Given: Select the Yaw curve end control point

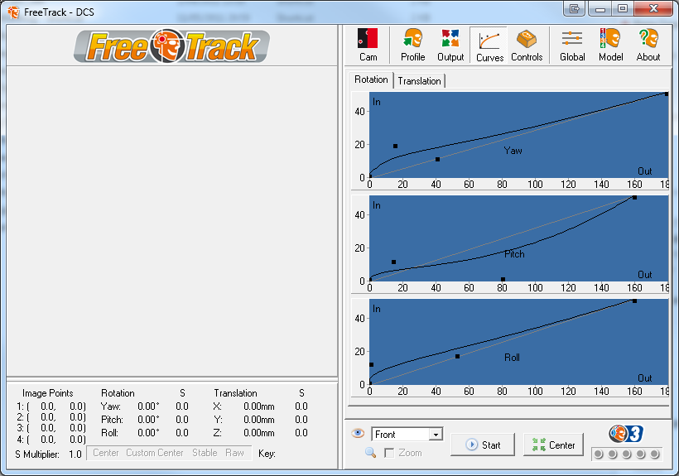Looking at the screenshot, I should [x=667, y=94].
